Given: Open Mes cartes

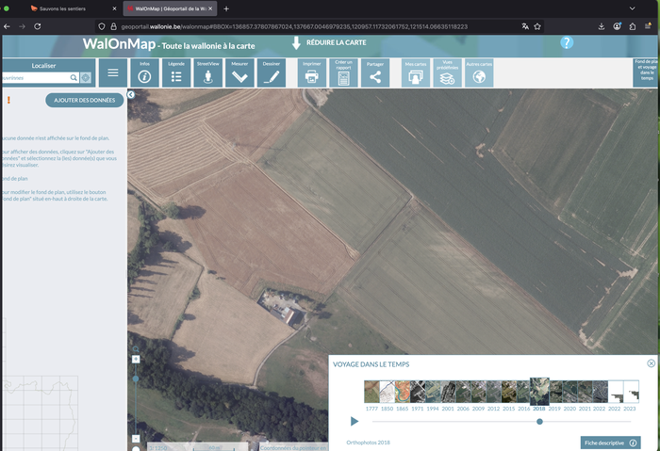Looking at the screenshot, I should pos(416,73).
